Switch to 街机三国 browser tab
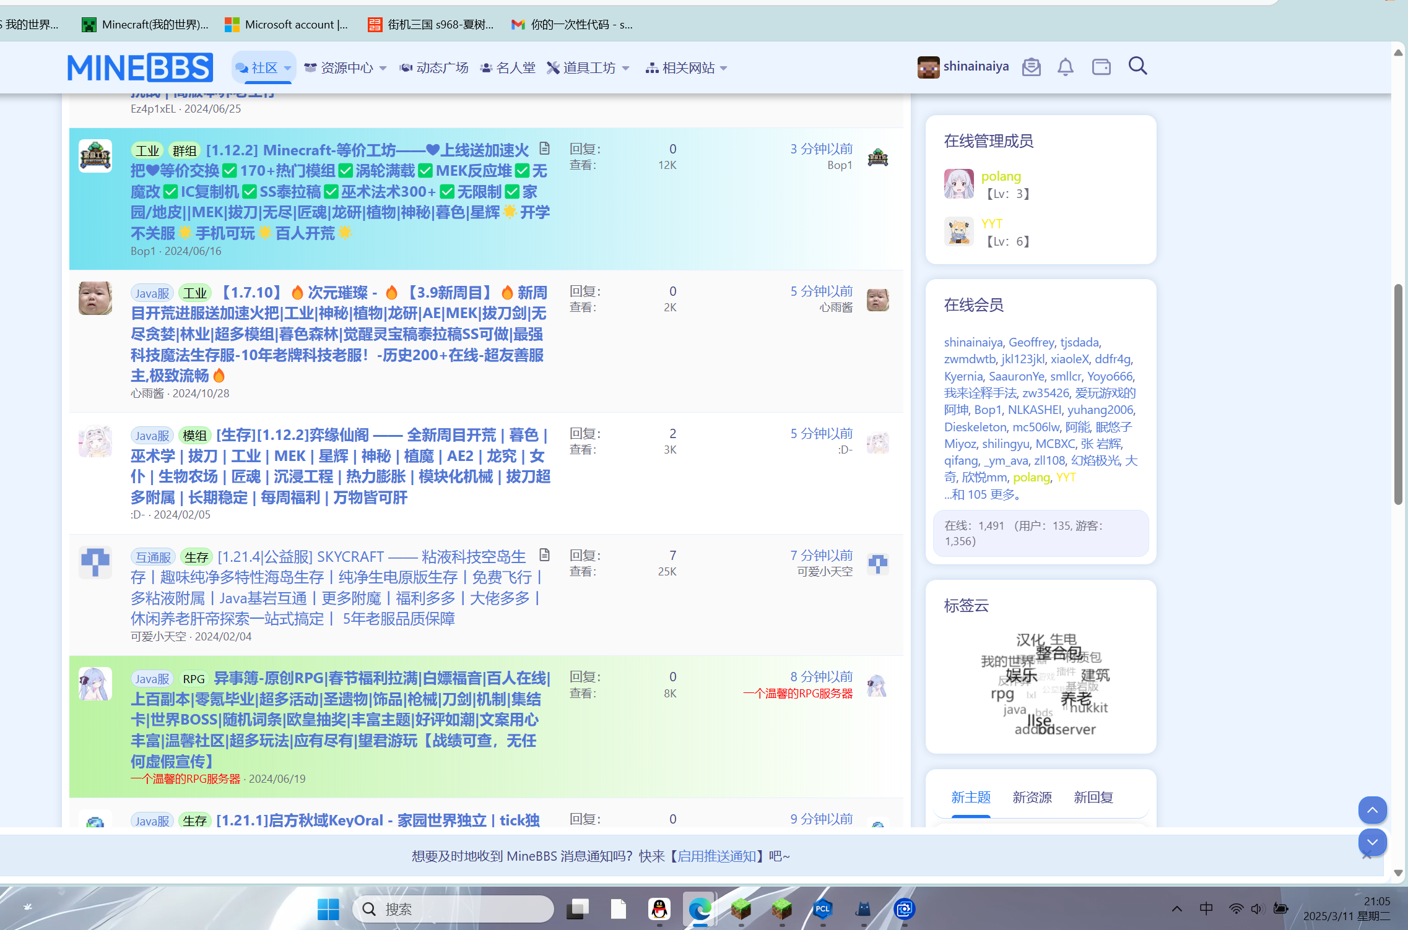 point(431,25)
